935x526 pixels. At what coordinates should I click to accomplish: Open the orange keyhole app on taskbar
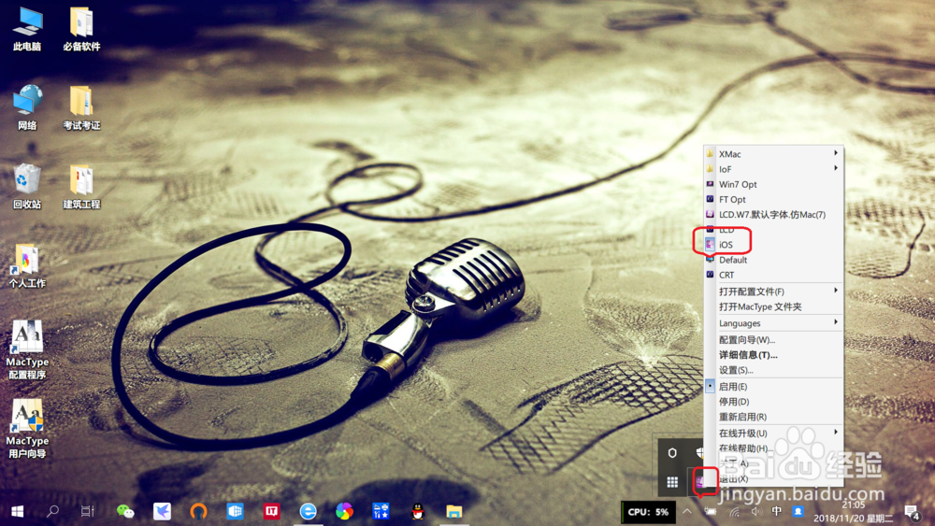[198, 512]
